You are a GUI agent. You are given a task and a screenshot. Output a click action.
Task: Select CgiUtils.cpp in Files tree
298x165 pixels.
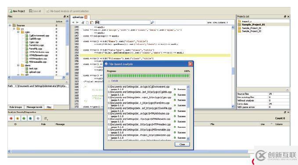point(35,39)
